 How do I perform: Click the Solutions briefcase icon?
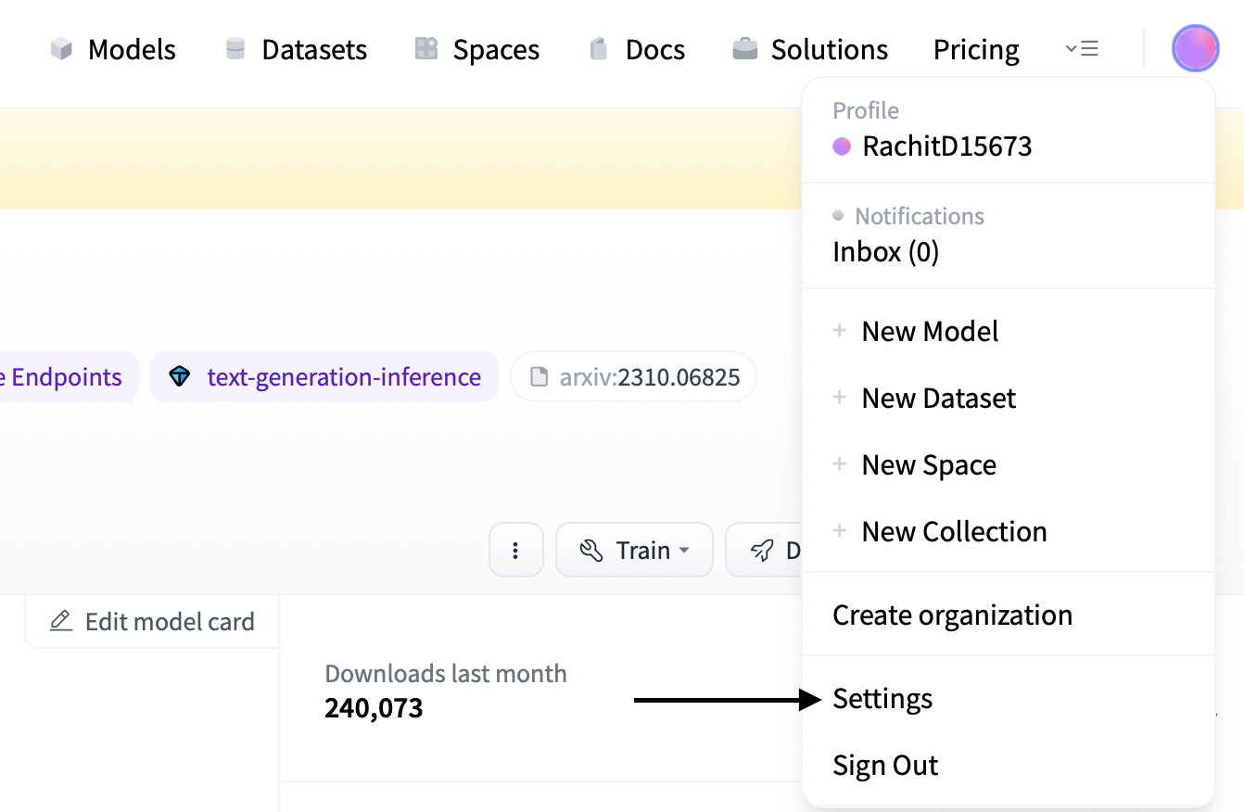(745, 49)
